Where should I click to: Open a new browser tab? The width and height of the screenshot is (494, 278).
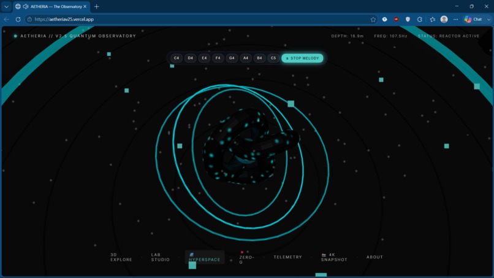click(96, 6)
